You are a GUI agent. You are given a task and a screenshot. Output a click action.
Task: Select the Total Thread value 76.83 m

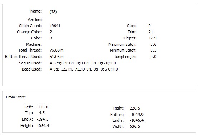pyautogui.click(x=57, y=50)
